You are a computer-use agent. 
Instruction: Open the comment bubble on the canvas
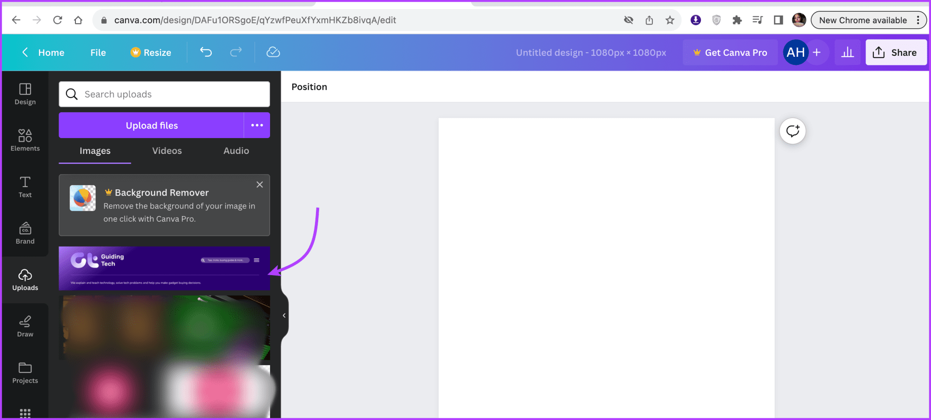(x=792, y=131)
